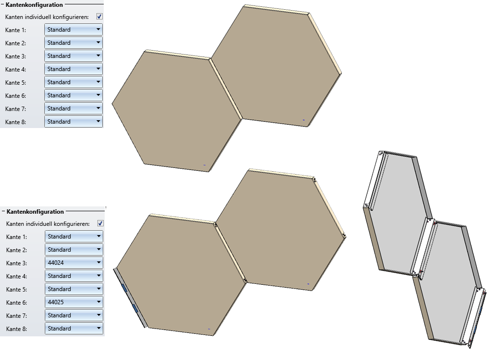Uncheck 'Kanten individuell konfigurieren' in upper panel
Screen dimensions: 487x349
point(99,17)
